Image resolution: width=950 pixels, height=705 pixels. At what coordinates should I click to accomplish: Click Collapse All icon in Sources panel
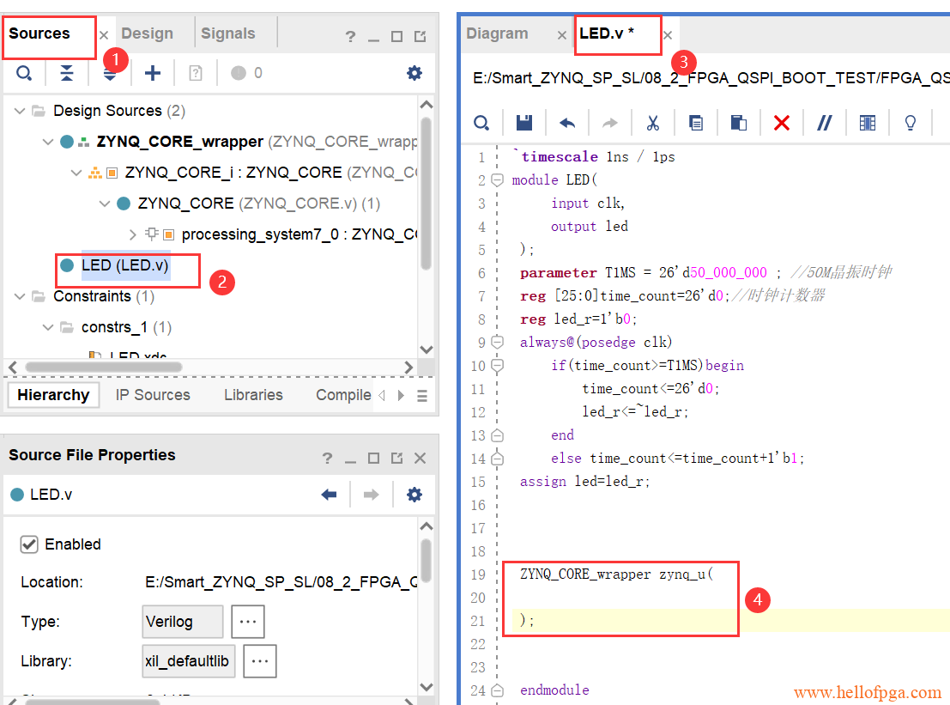(x=67, y=73)
